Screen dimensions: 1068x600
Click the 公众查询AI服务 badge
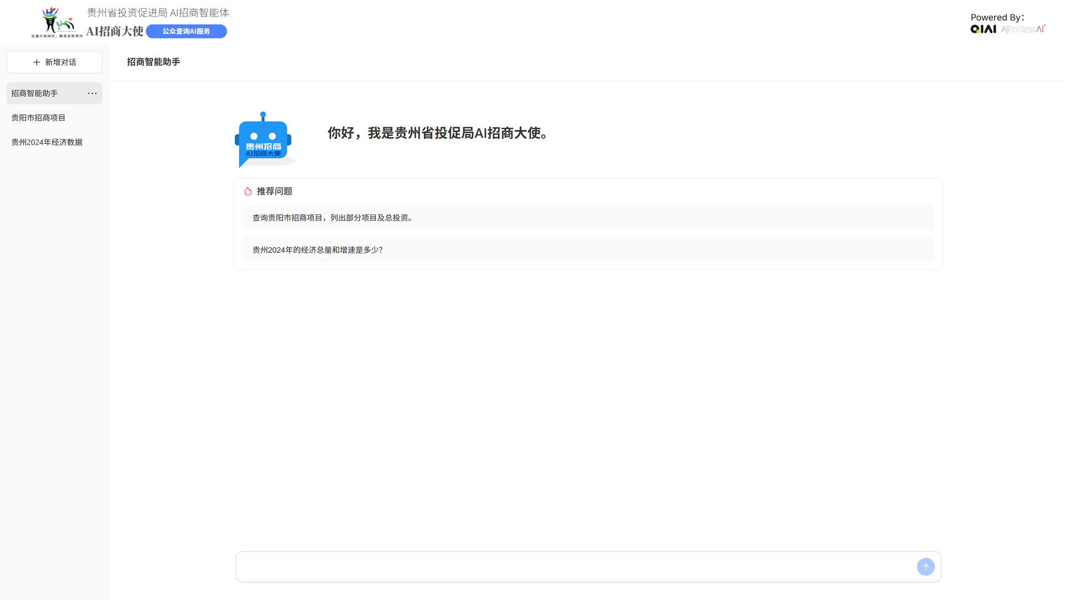[186, 31]
